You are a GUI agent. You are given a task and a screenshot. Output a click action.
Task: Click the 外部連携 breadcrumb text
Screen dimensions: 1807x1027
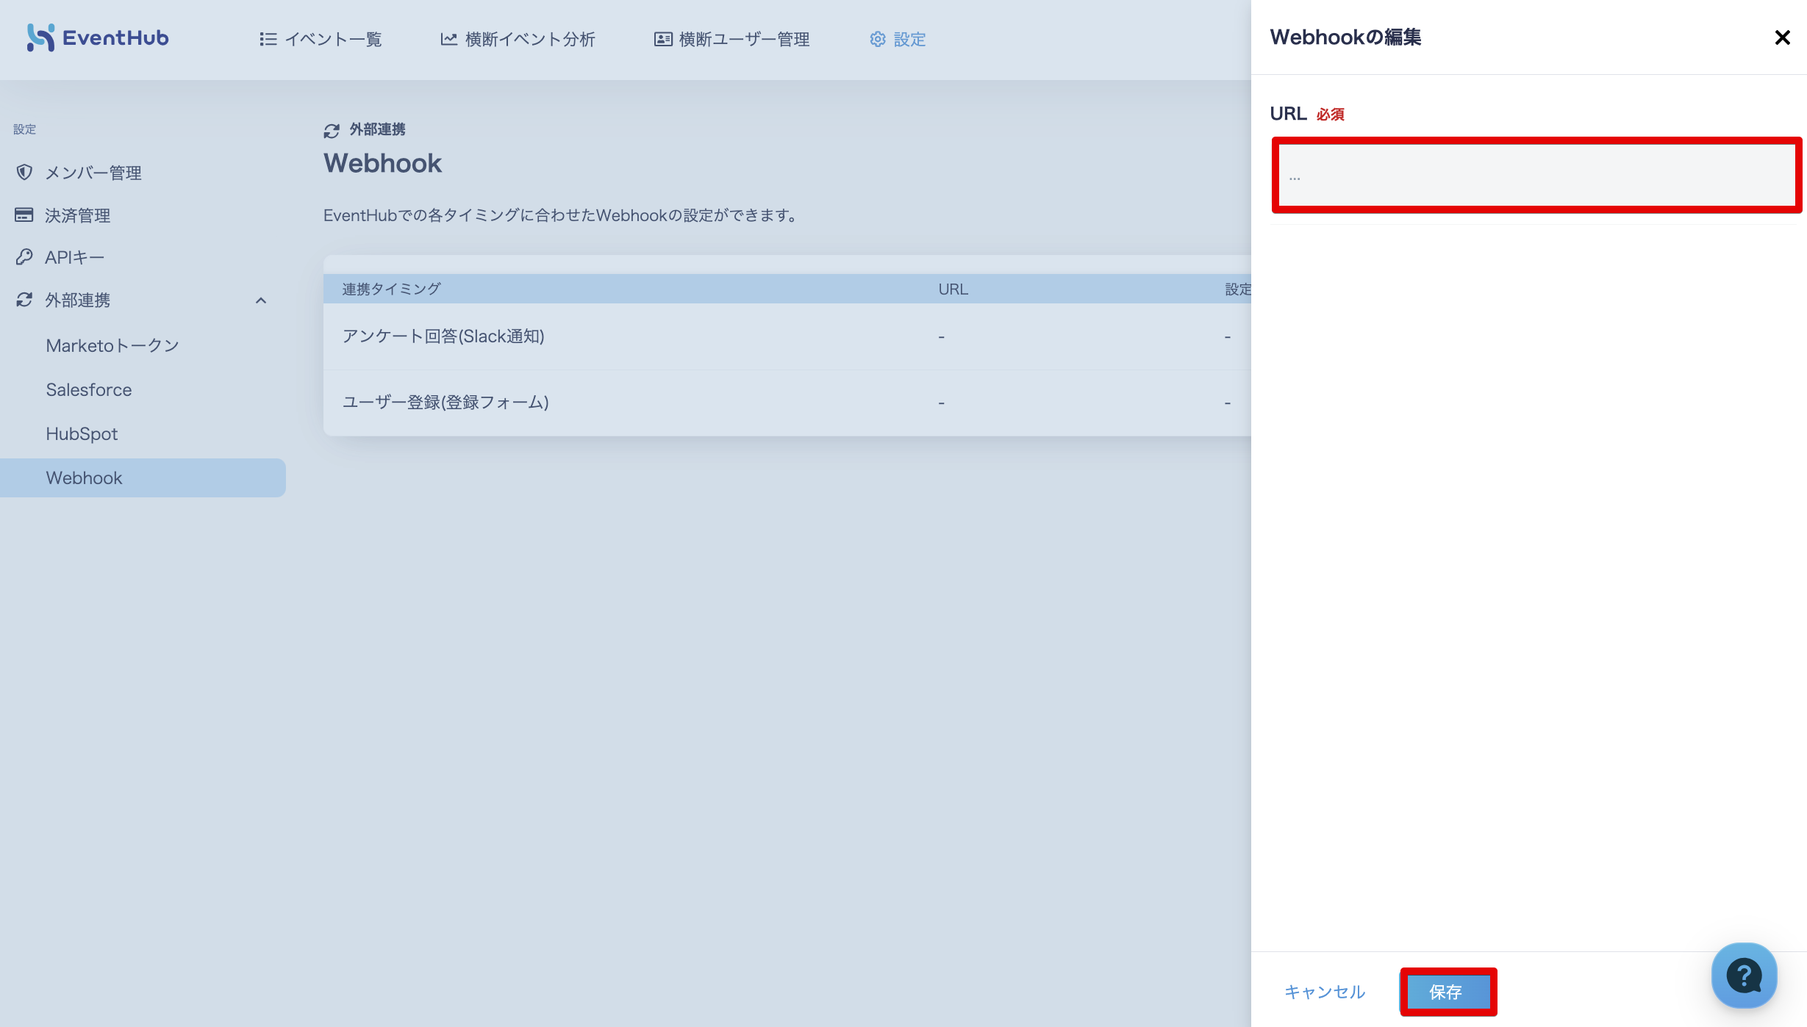coord(378,129)
